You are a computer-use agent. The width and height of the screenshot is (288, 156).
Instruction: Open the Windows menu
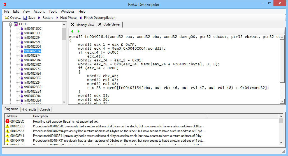(x=68, y=12)
